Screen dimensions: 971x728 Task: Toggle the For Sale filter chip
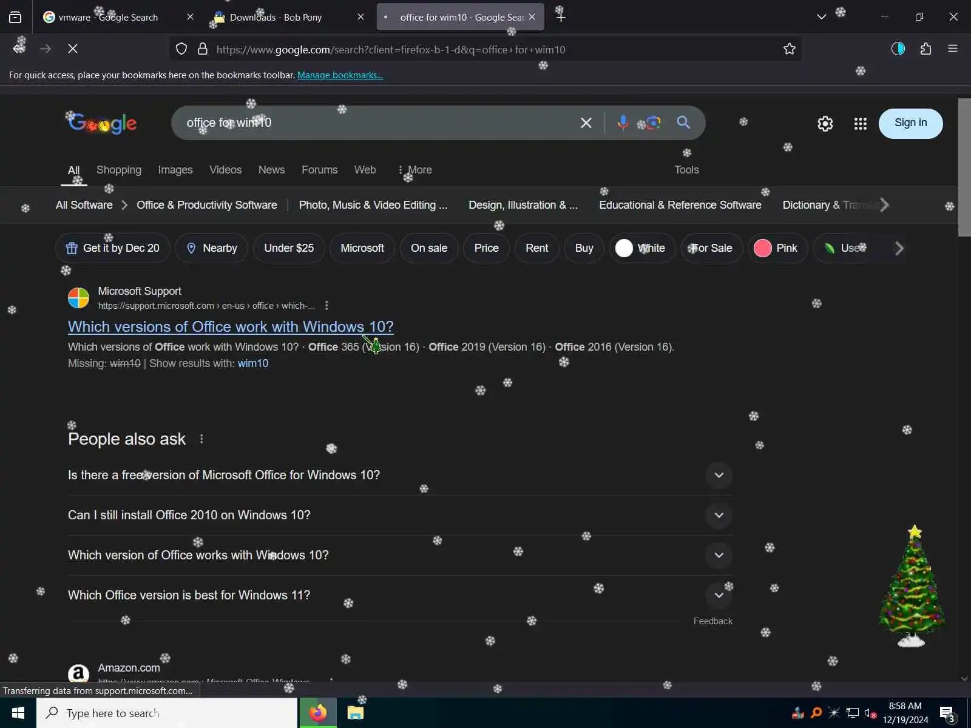pos(712,248)
